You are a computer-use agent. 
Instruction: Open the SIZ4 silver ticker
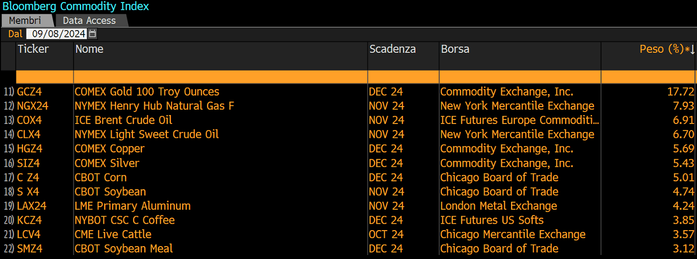(x=29, y=163)
